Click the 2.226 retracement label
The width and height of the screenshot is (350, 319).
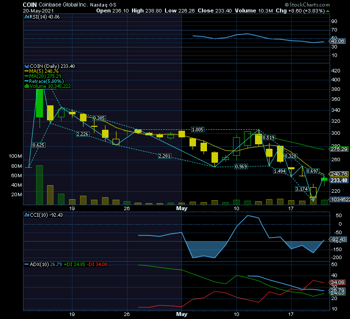[82, 134]
